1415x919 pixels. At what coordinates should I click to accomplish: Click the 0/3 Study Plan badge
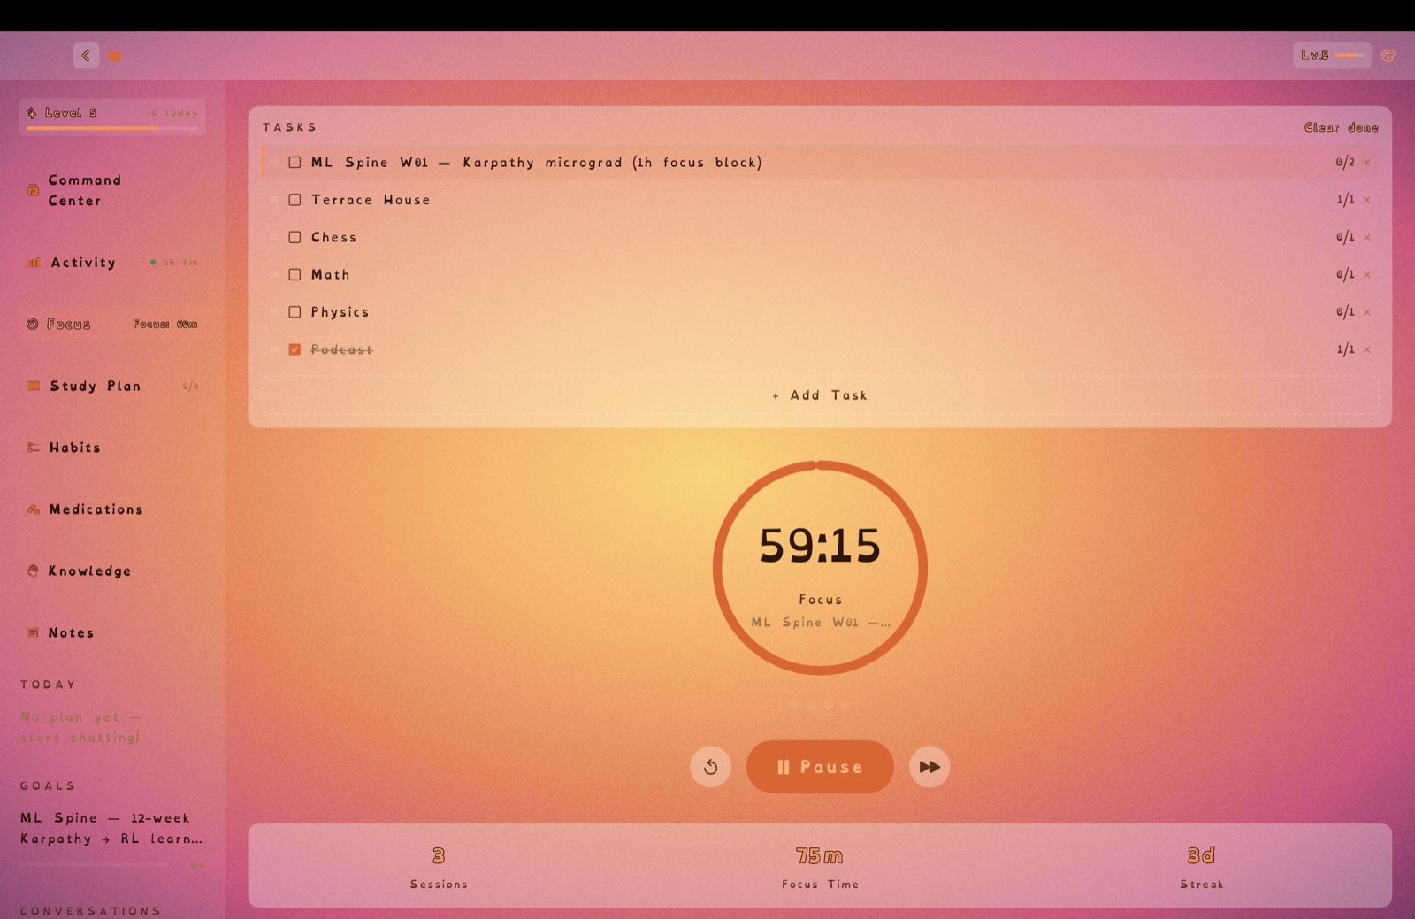[x=190, y=386]
